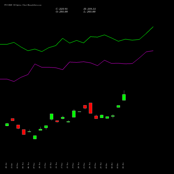Screen dimensions: 174x174
Task: Select the high price value H: 238.55
Action: point(90,9)
